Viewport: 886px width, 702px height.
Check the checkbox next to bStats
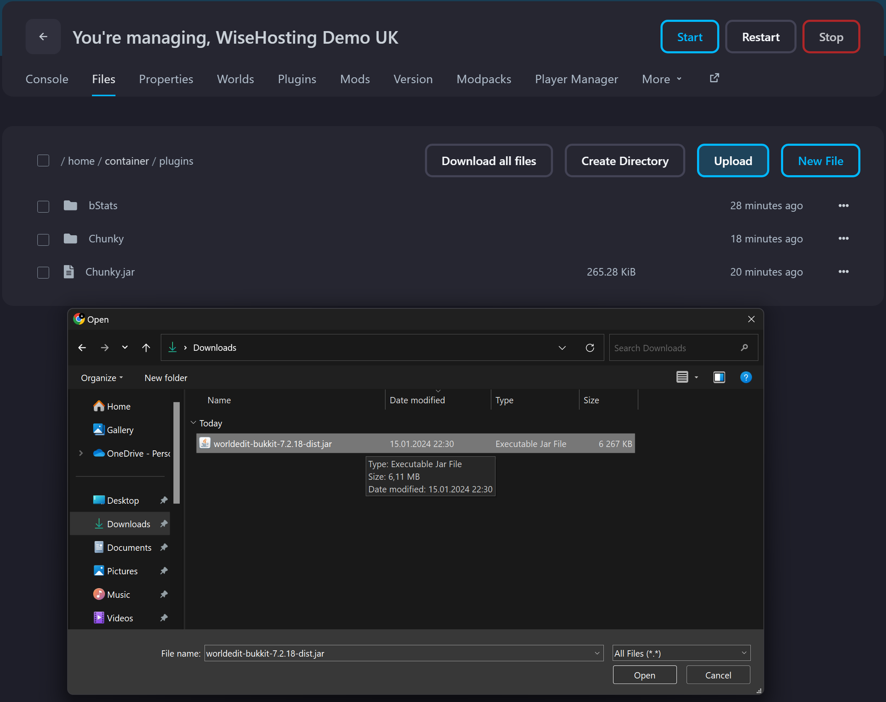(43, 206)
